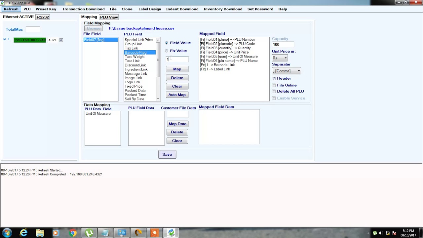The width and height of the screenshot is (423, 238).
Task: Click the Map button
Action: click(177, 69)
